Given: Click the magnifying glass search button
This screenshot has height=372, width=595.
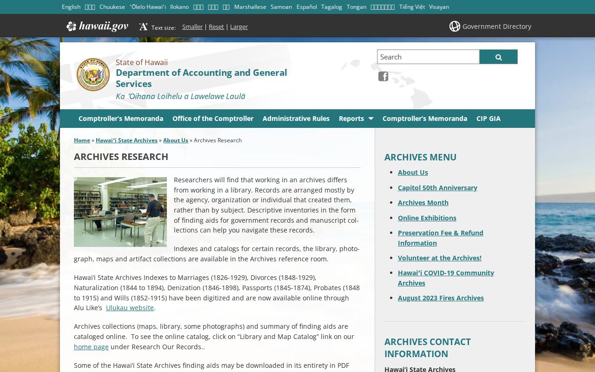Looking at the screenshot, I should (498, 57).
